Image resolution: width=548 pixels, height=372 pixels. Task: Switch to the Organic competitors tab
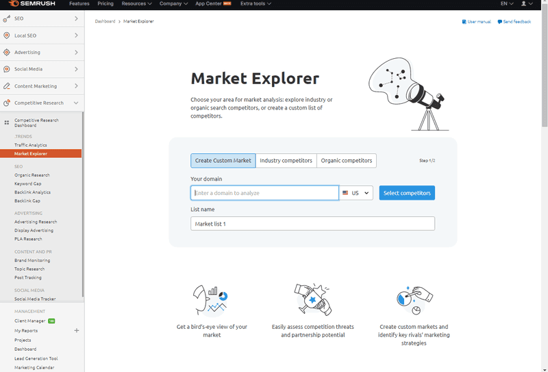(x=347, y=161)
